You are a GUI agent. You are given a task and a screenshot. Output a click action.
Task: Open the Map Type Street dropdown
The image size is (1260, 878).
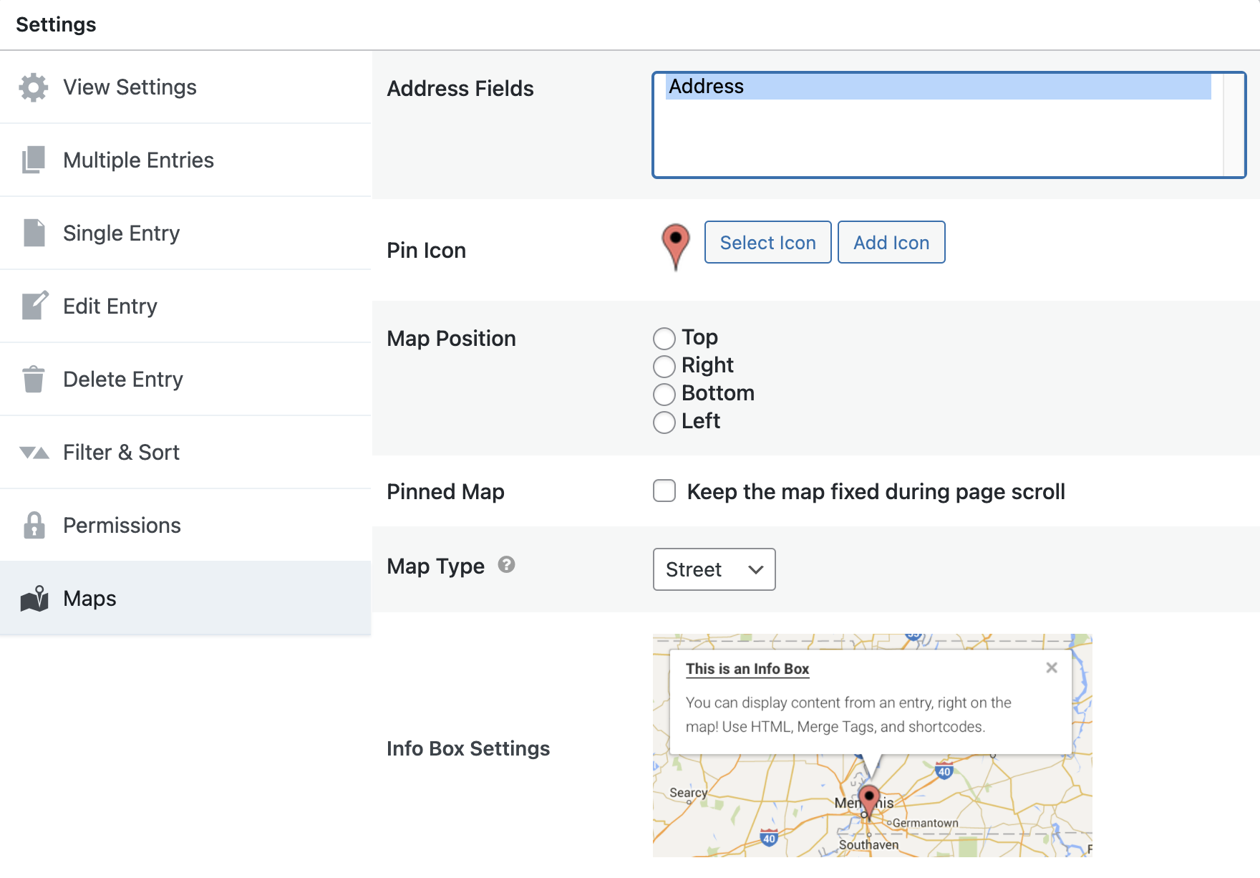click(x=714, y=569)
